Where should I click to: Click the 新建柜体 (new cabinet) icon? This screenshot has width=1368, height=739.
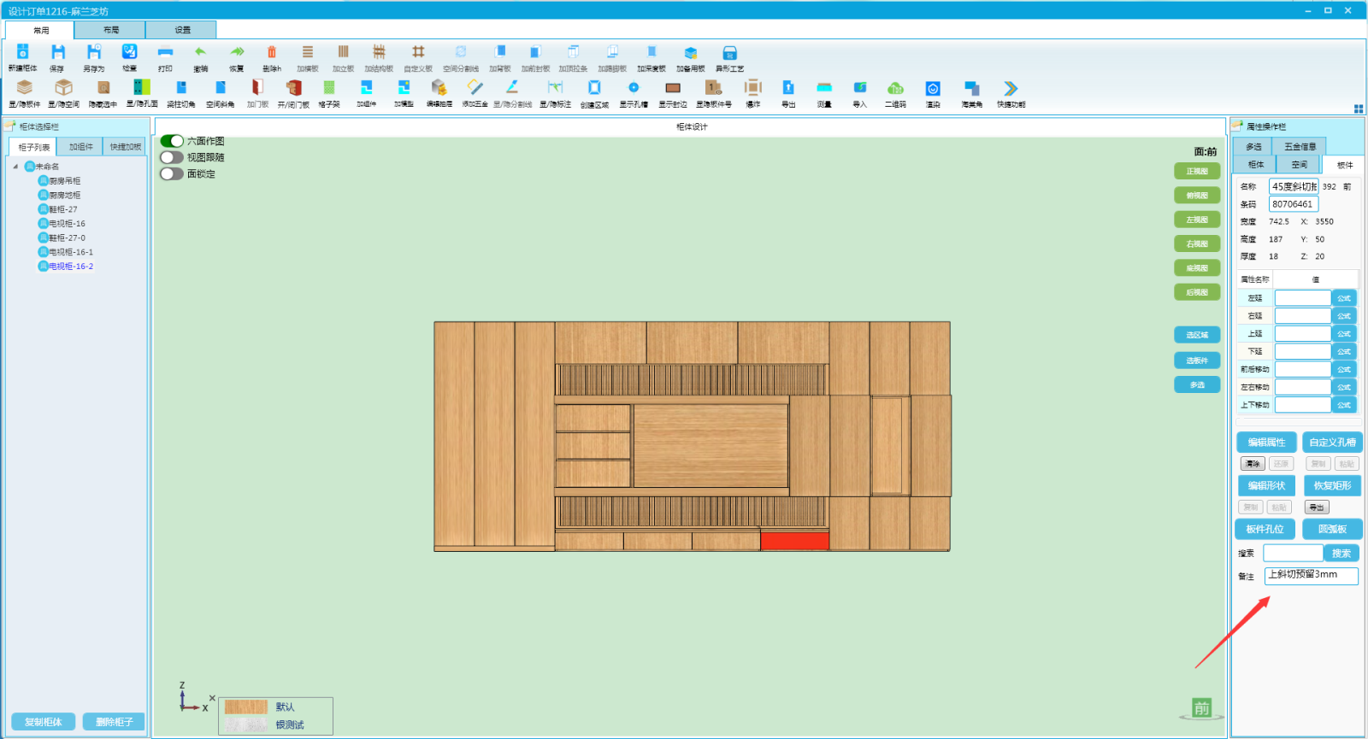pyautogui.click(x=22, y=54)
